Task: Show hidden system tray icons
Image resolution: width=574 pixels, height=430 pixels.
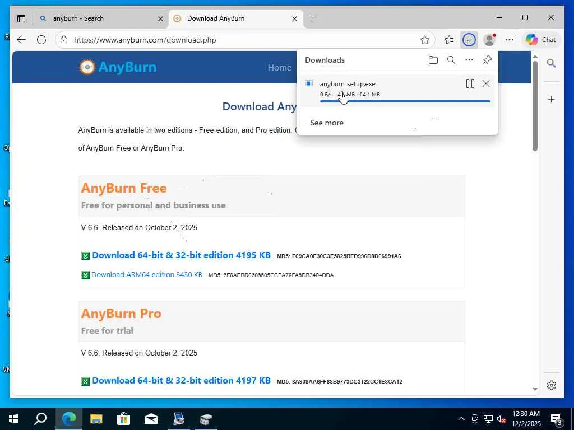Action: [461, 419]
